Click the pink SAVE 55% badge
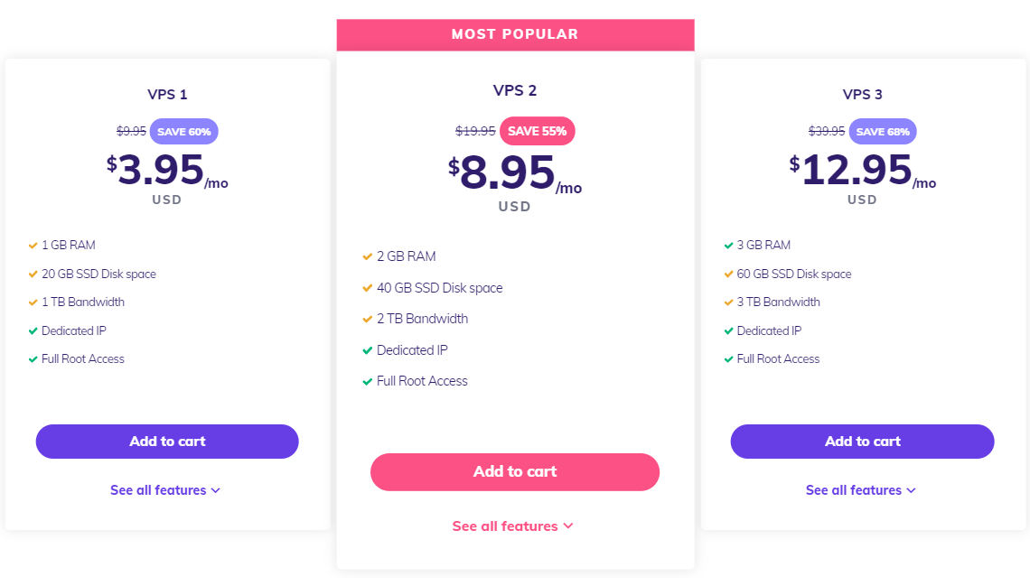The width and height of the screenshot is (1030, 586). [x=538, y=131]
